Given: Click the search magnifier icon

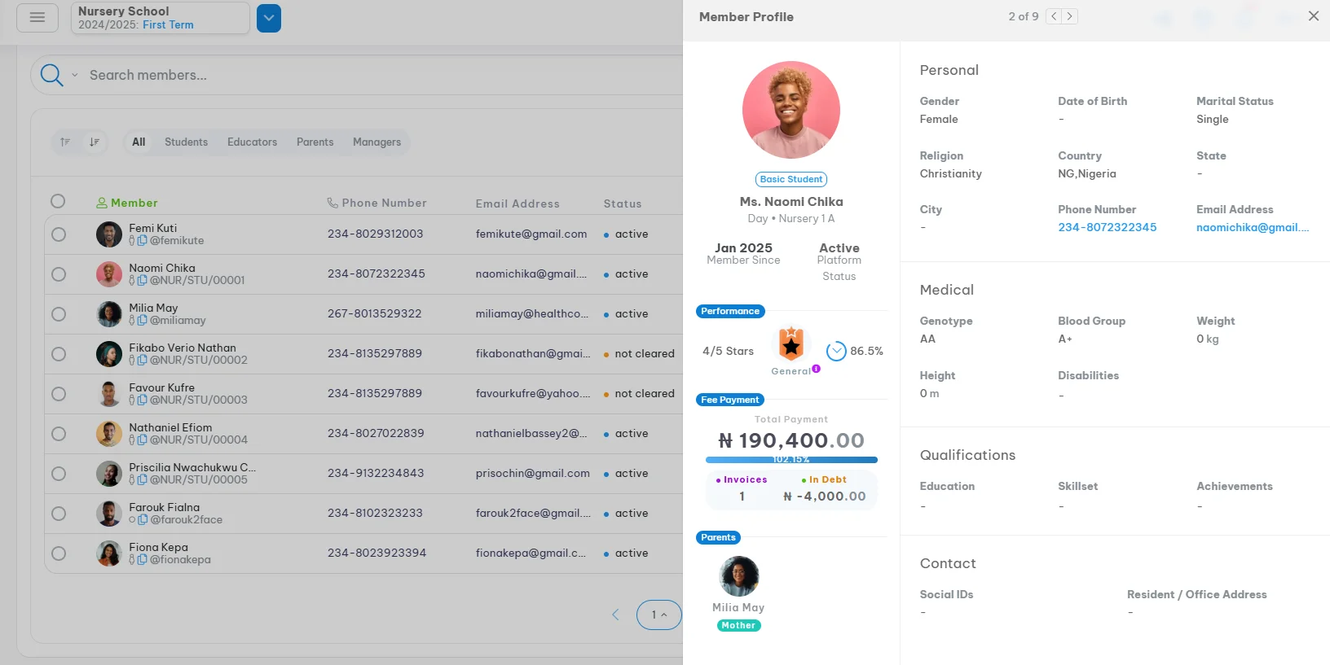Looking at the screenshot, I should click(51, 75).
